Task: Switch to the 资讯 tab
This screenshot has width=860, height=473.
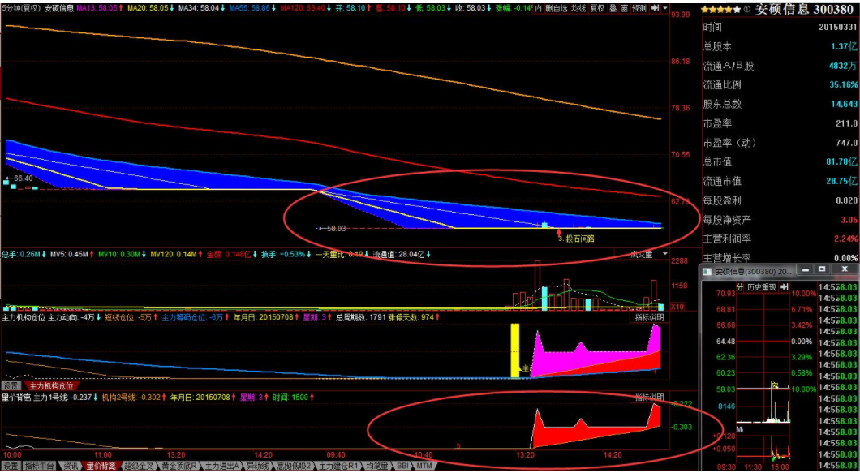Action: [71, 466]
